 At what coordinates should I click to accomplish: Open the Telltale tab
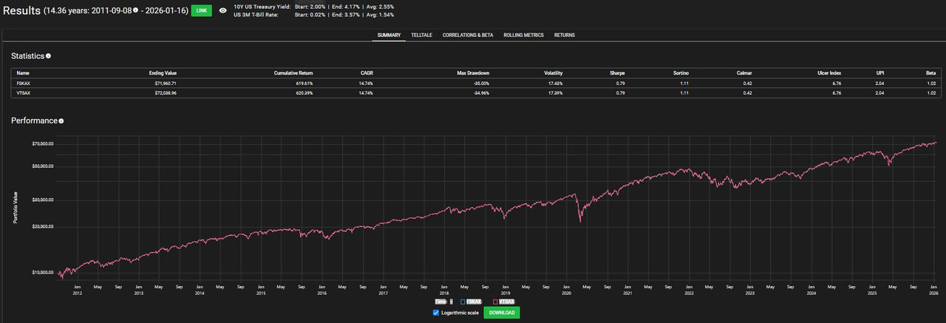421,35
